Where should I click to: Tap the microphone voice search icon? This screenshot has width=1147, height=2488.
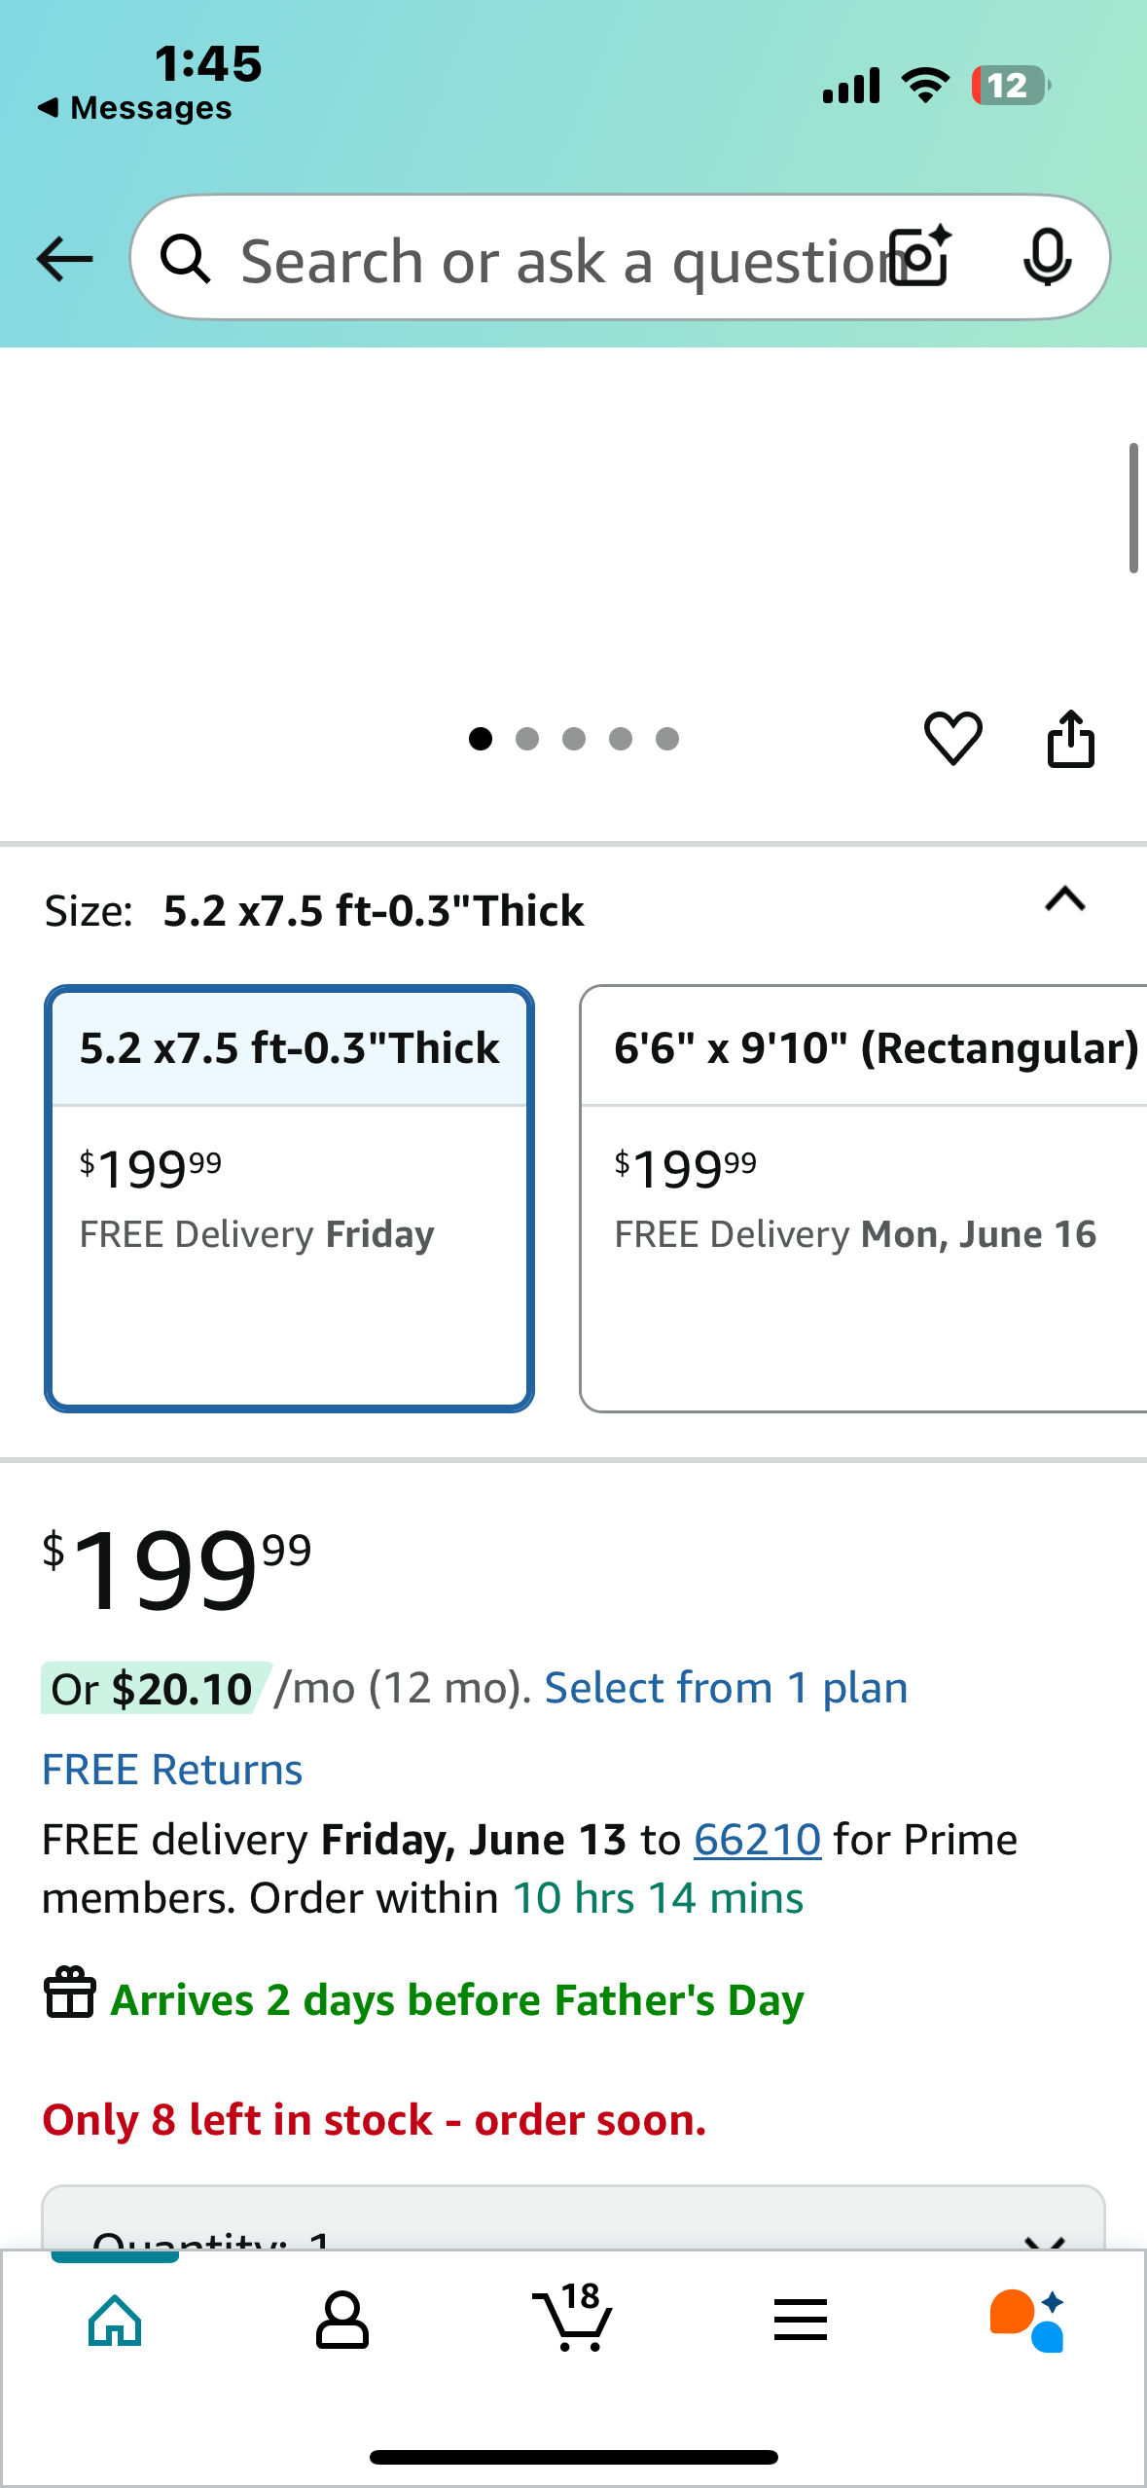tap(1048, 258)
